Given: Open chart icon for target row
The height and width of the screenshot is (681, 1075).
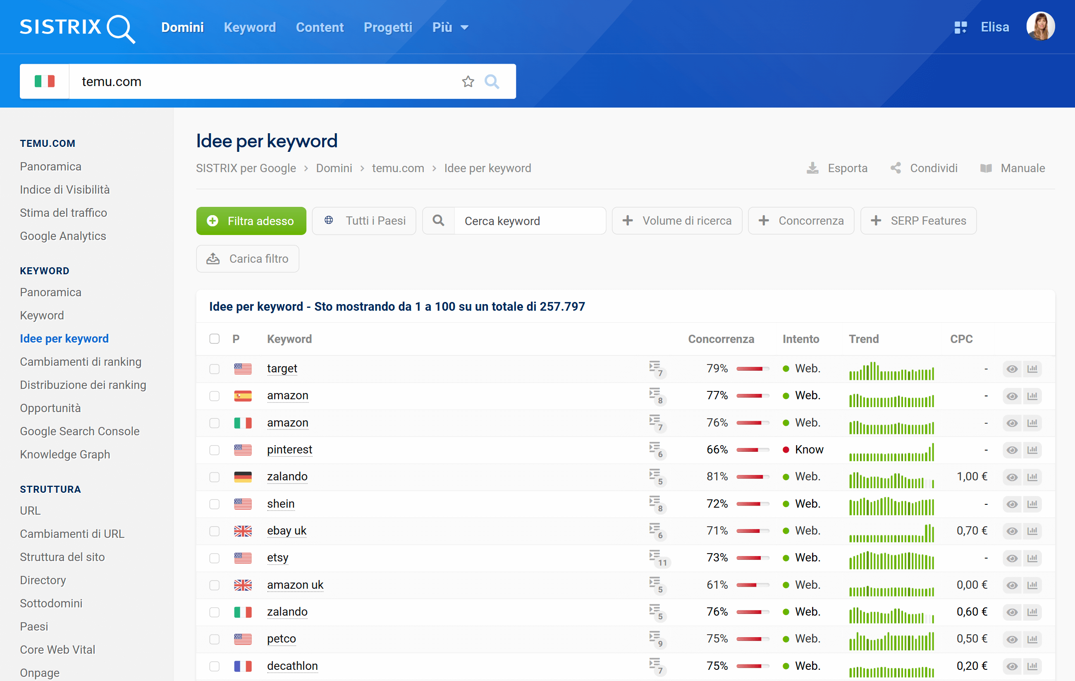Looking at the screenshot, I should tap(1032, 369).
